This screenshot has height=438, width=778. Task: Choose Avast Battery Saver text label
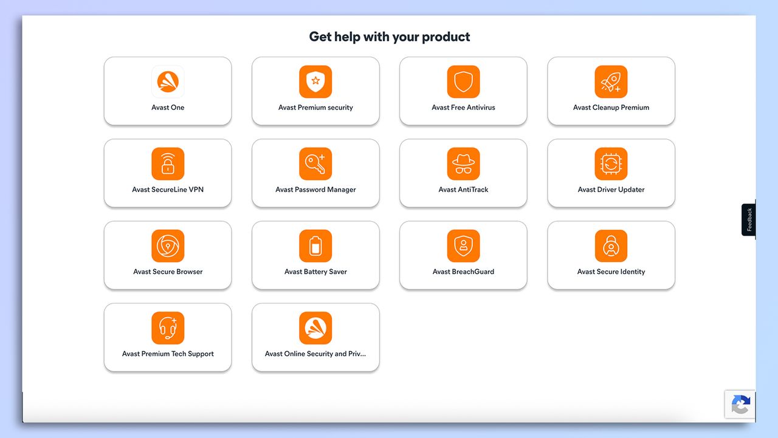point(315,272)
